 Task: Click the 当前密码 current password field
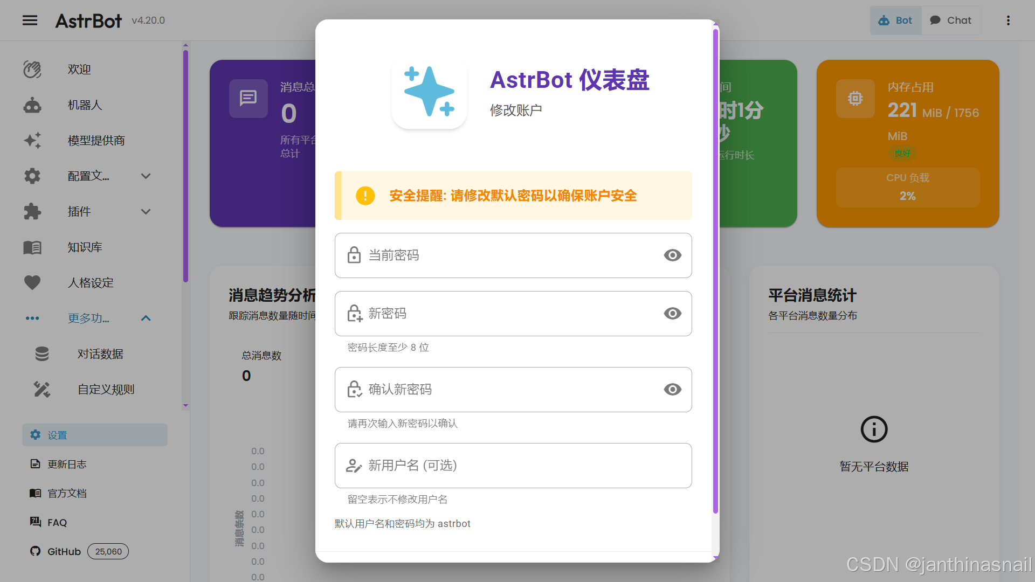click(x=513, y=255)
